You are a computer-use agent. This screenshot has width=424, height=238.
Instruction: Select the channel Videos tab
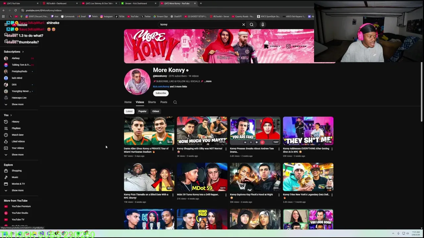point(140,102)
